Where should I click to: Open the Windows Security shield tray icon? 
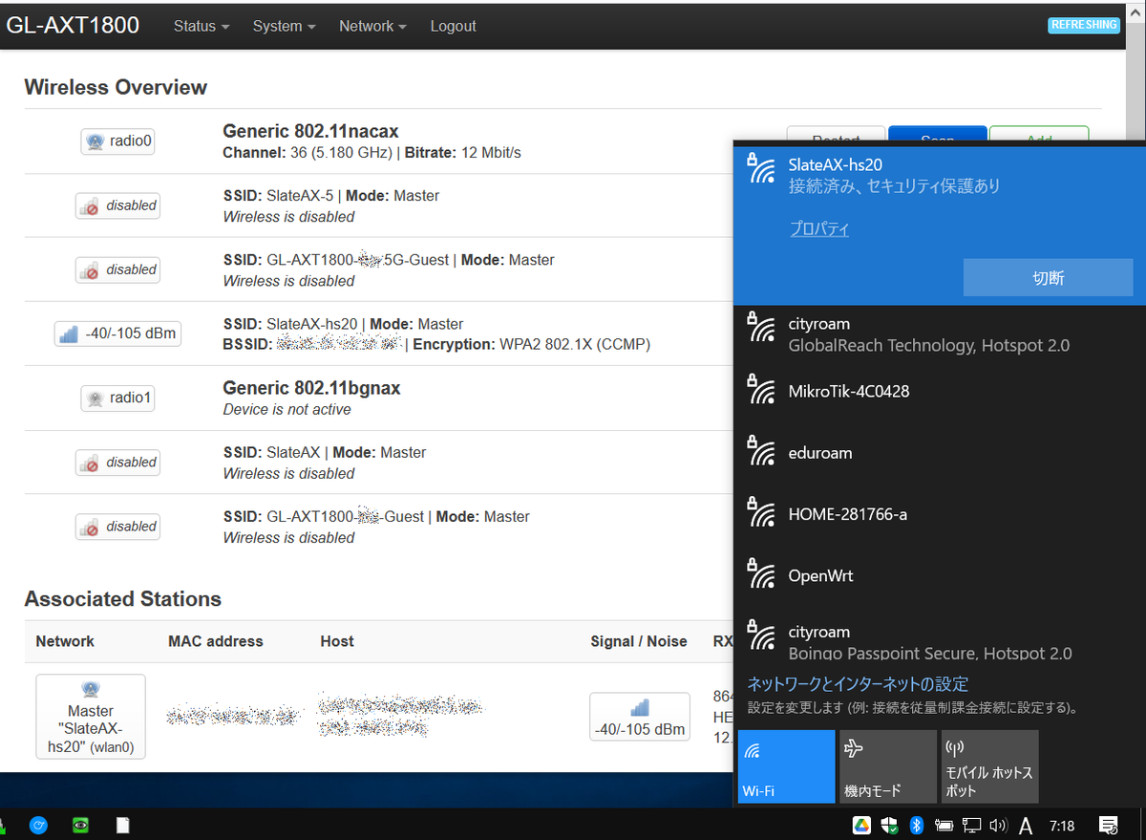tap(889, 825)
